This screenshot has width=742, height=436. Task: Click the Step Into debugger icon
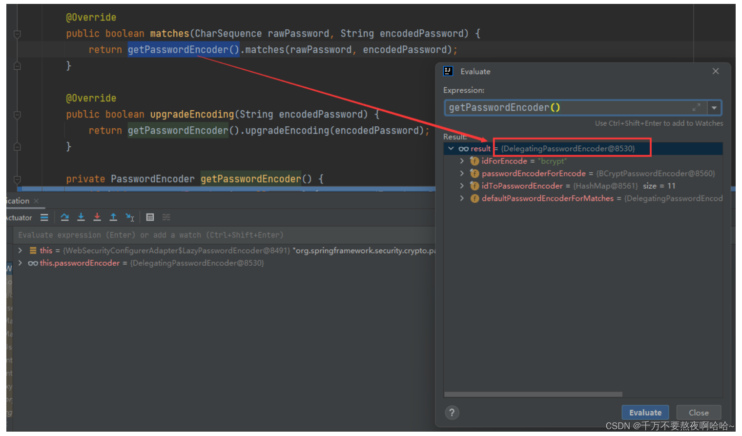[81, 218]
